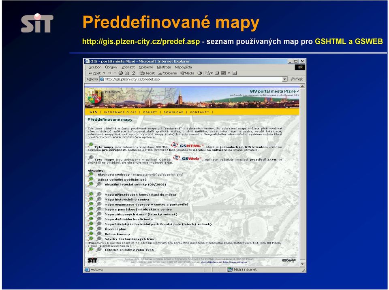This screenshot has height=290, width=389.
Task: Click the Média toolbar button
Action: [187, 73]
